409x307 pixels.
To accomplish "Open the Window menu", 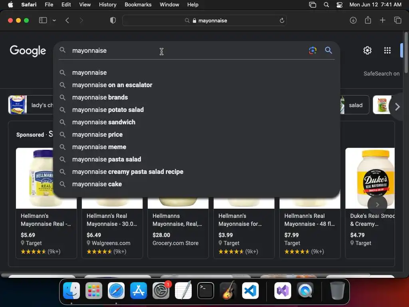I will click(x=169, y=4).
